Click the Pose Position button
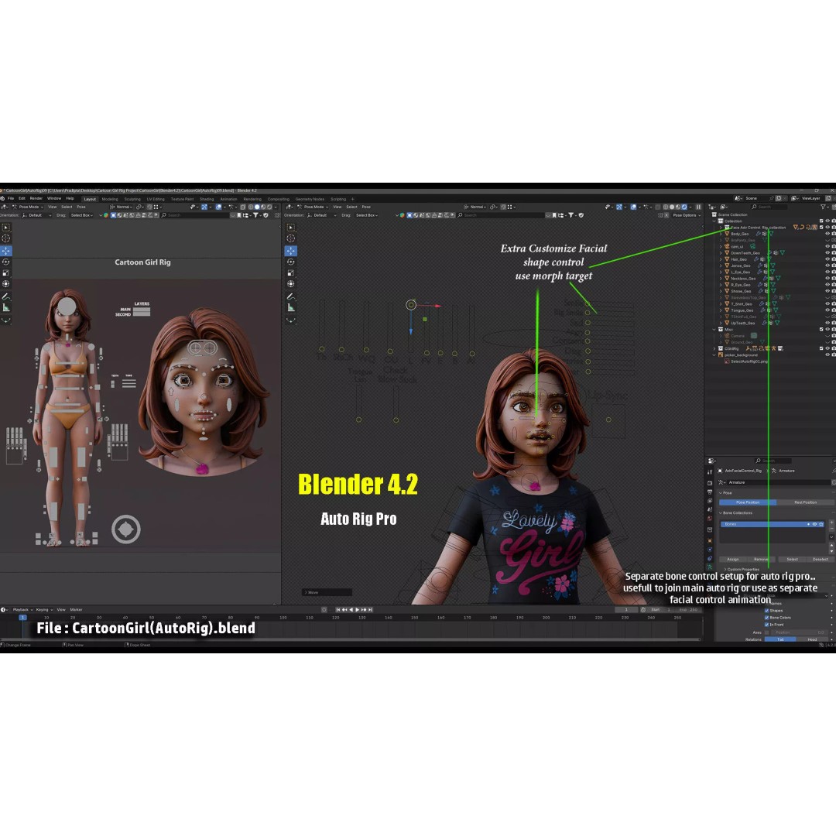 click(748, 502)
